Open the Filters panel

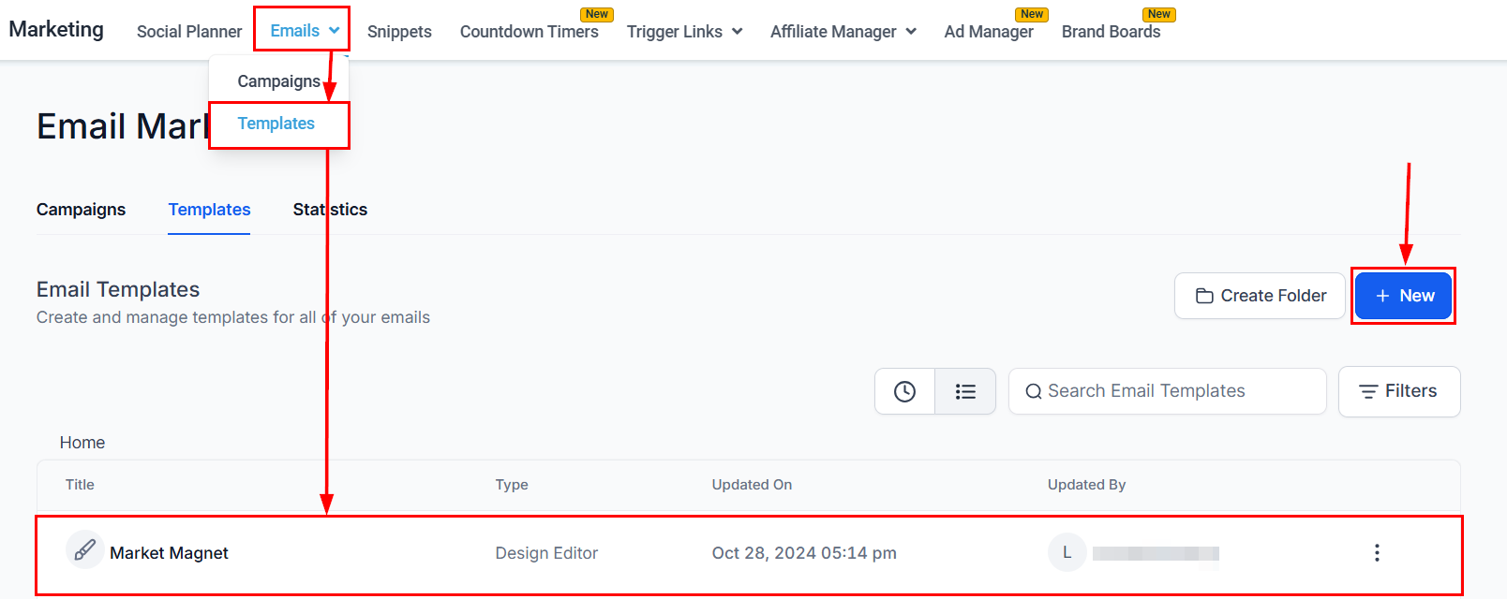click(1398, 391)
